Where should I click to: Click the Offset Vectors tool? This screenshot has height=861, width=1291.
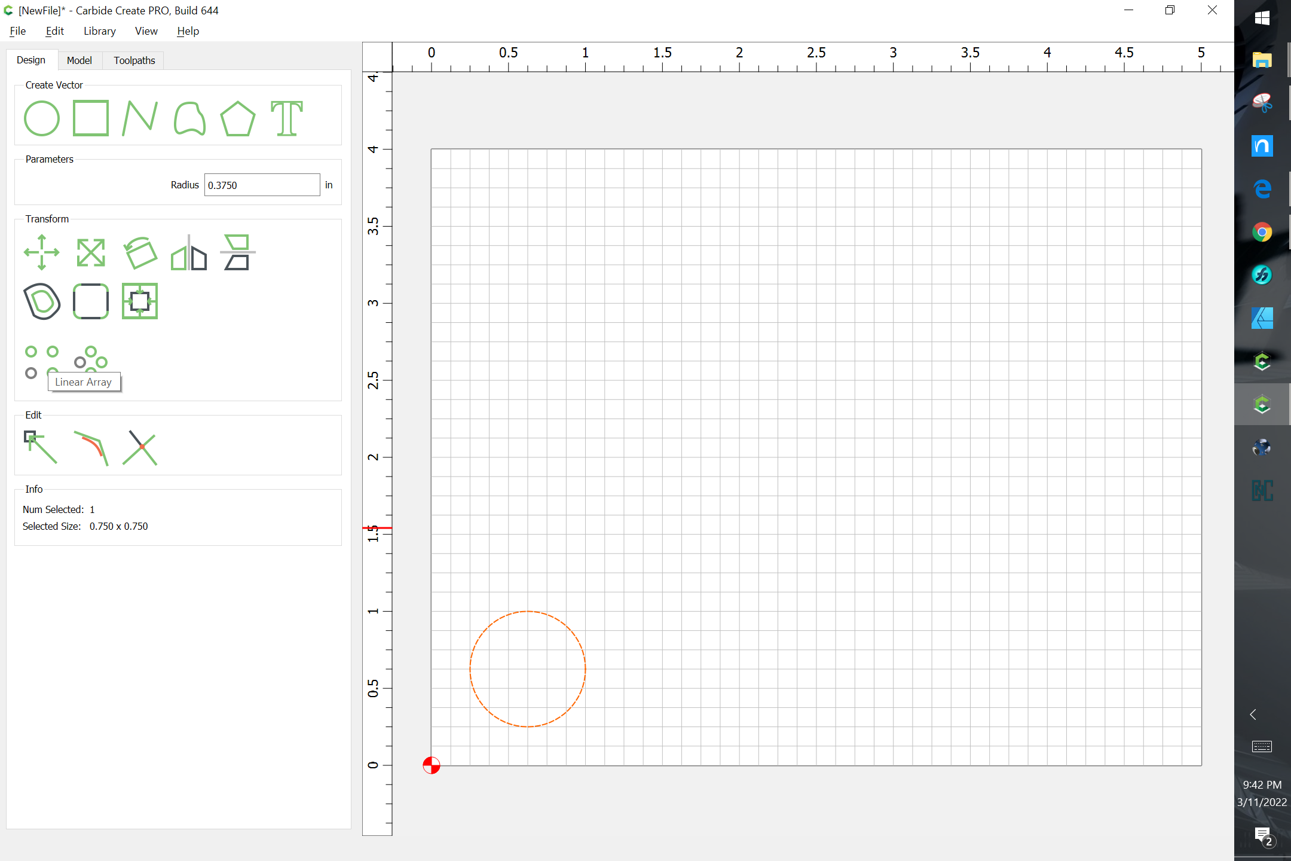coord(42,301)
